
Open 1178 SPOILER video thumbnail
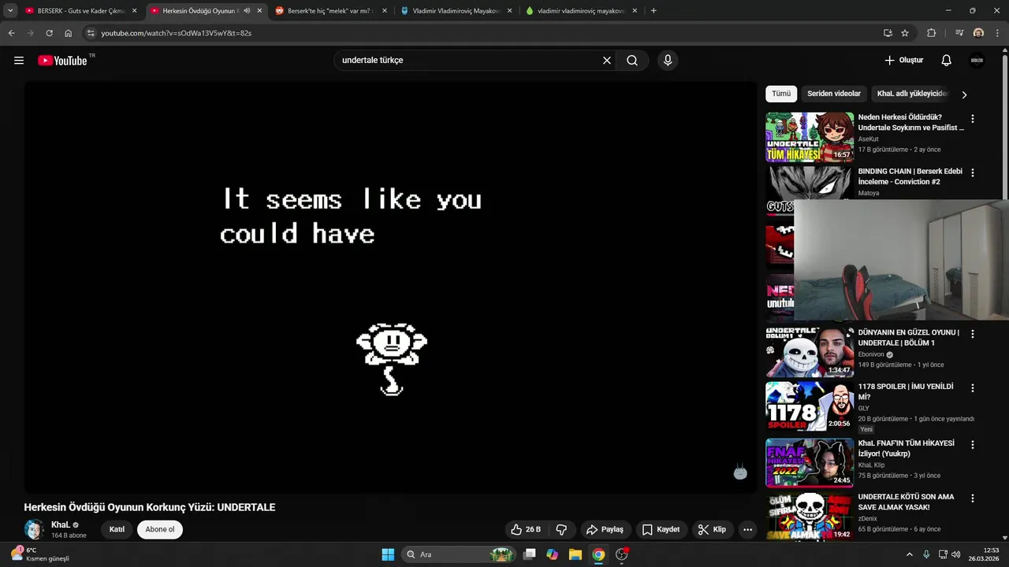click(x=810, y=406)
